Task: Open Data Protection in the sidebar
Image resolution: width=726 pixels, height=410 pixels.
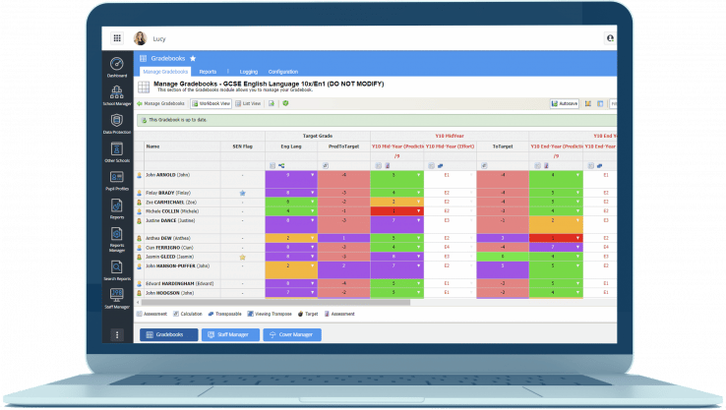Action: [x=117, y=122]
